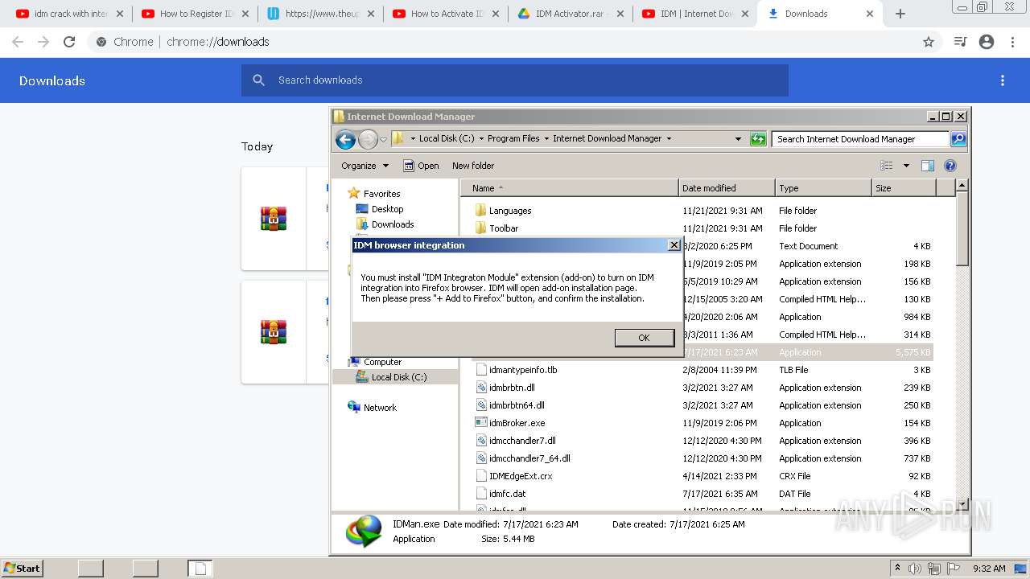The height and width of the screenshot is (579, 1030).
Task: Open Chrome main menu
Action: (1012, 42)
